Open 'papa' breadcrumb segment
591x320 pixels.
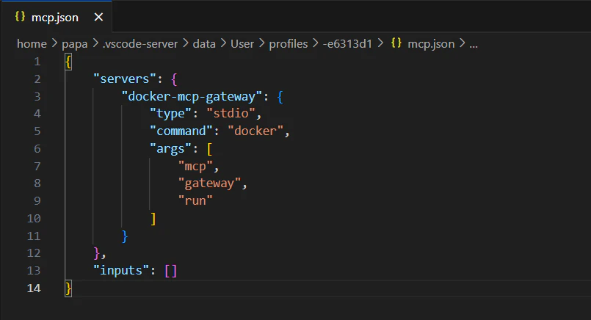75,44
